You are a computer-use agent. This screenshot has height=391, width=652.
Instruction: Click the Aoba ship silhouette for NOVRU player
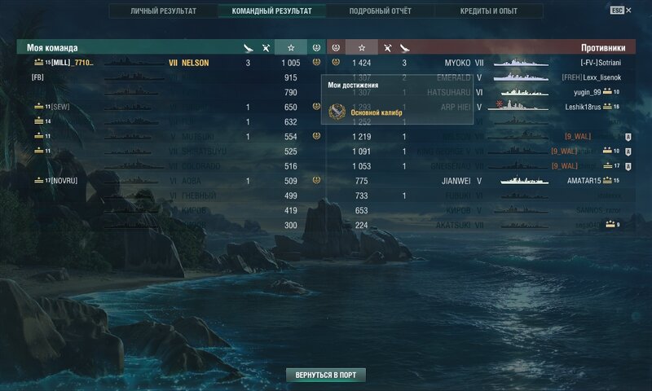tap(131, 181)
